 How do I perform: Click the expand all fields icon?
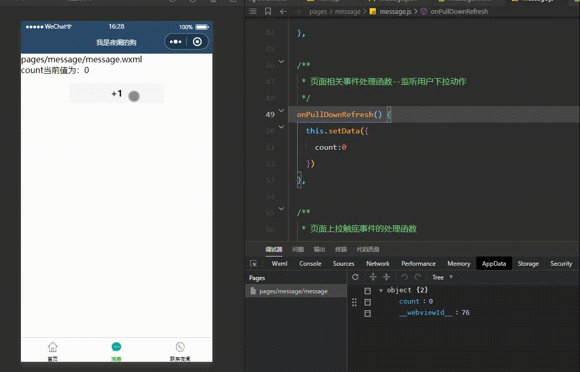pos(373,277)
